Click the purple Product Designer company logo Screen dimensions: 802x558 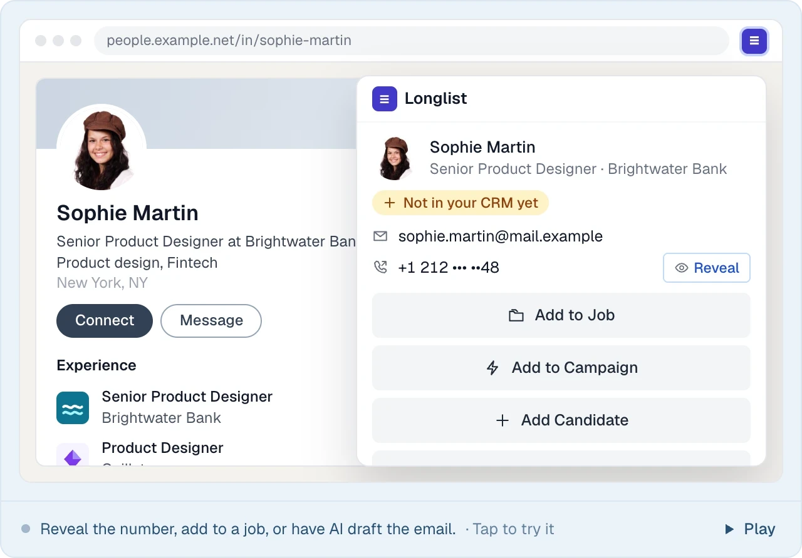point(73,455)
